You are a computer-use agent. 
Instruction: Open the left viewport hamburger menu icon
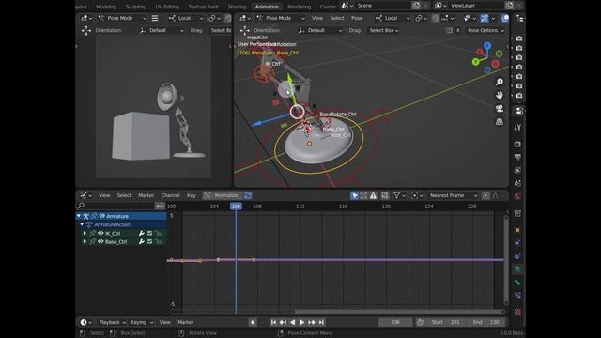(x=155, y=18)
